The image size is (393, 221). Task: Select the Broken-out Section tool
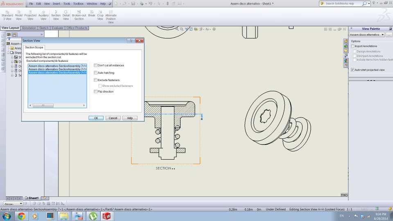[79, 15]
